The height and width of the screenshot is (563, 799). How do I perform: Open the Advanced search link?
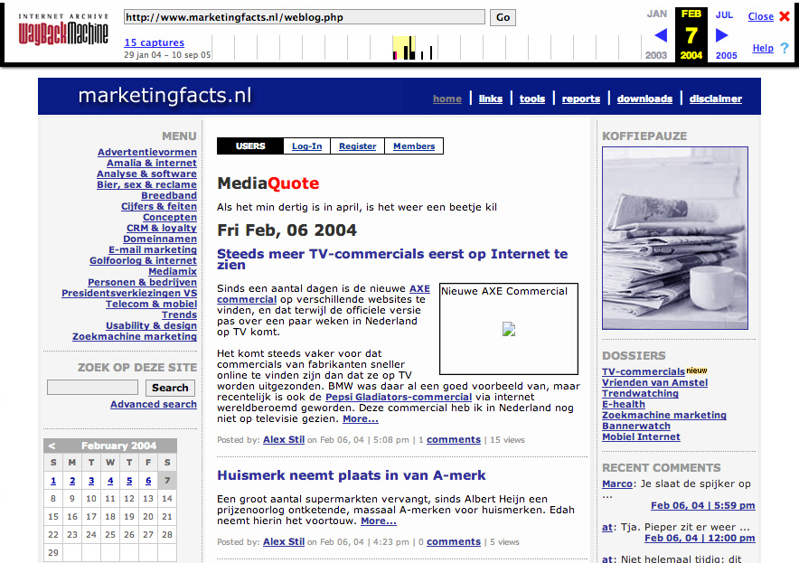[153, 405]
